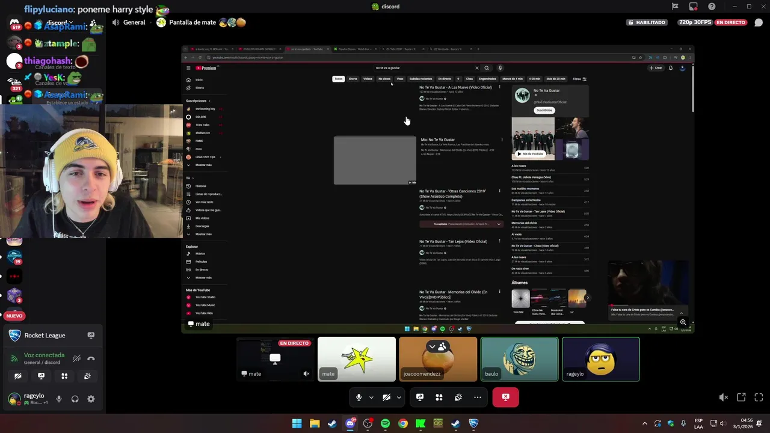Open Chrome from the taskbar

pyautogui.click(x=403, y=423)
